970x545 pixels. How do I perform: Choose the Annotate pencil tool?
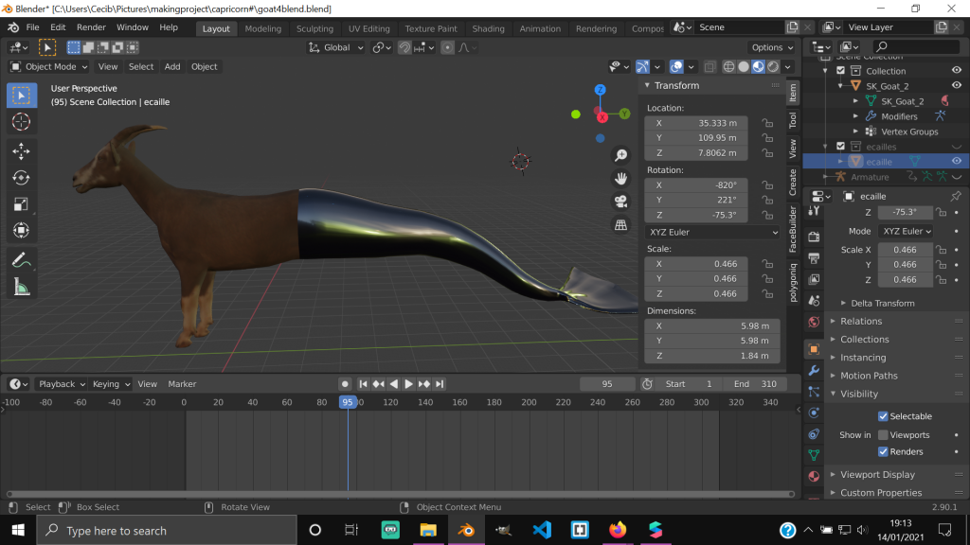tap(21, 259)
